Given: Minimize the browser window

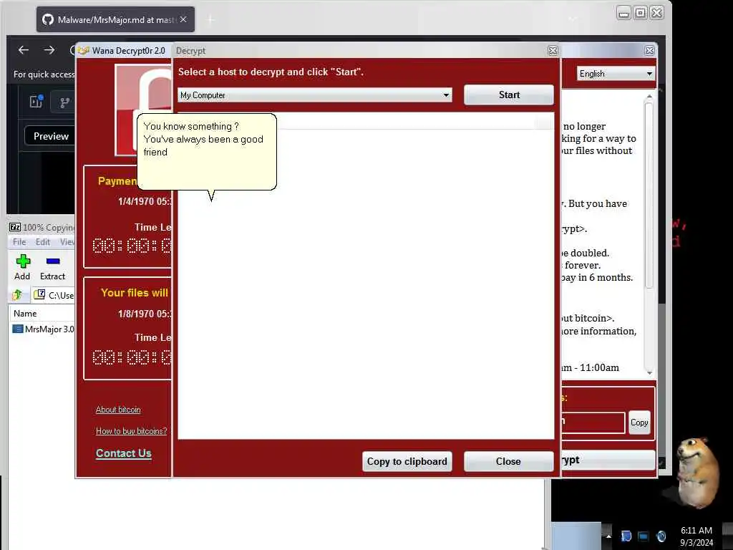Looking at the screenshot, I should (623, 13).
